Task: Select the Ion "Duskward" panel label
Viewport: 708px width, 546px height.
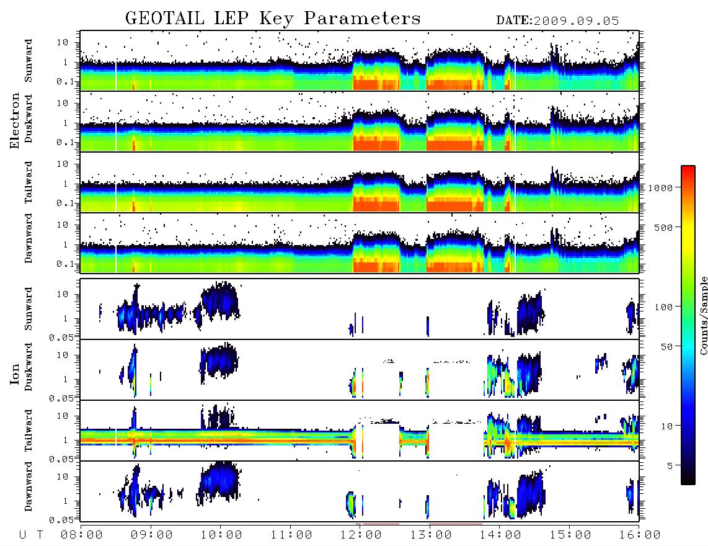Action: [x=29, y=367]
